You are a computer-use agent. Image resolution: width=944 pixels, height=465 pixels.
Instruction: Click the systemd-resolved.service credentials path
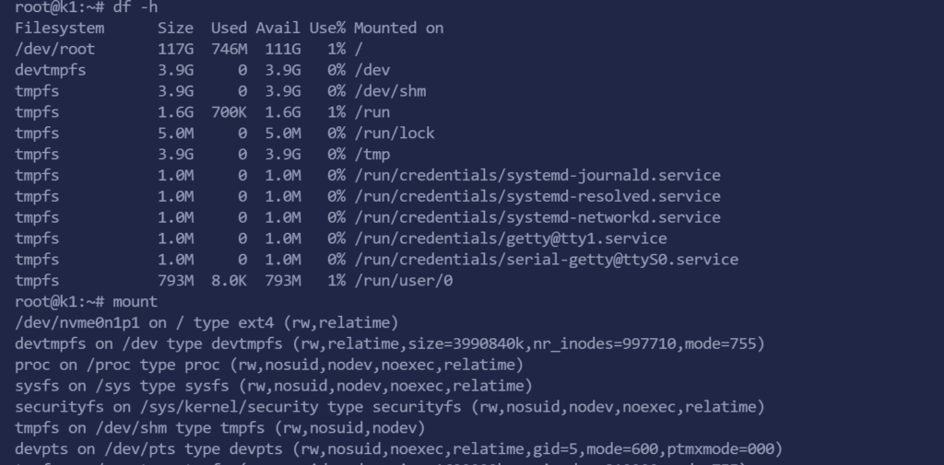[x=537, y=196]
